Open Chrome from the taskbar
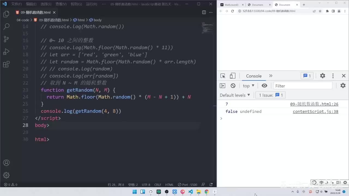Viewport: 349px width, 196px height. point(206,192)
